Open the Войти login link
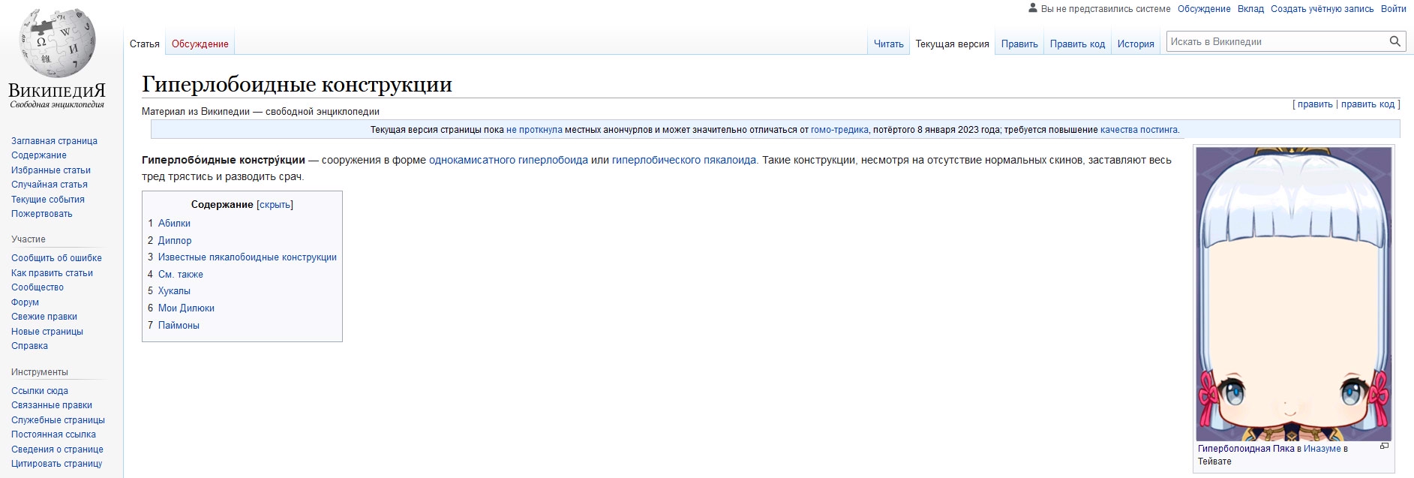The height and width of the screenshot is (478, 1414). (x=1393, y=9)
